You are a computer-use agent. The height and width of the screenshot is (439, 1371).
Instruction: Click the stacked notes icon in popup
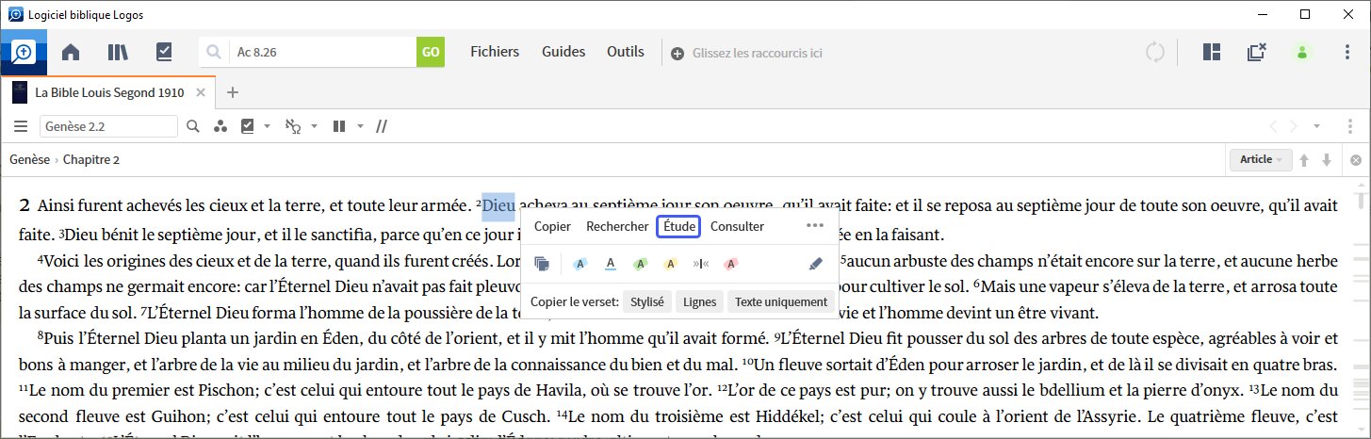click(x=542, y=264)
